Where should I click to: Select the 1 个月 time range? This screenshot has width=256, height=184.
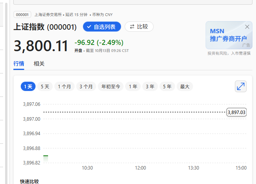pos(64,86)
